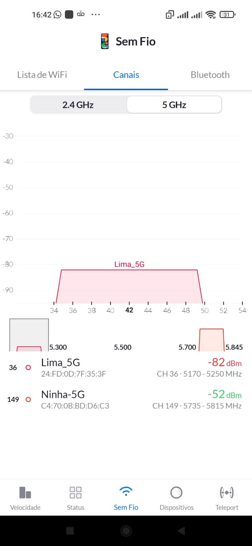Open the Dispositivos circle icon
This screenshot has height=546, width=252.
click(x=176, y=492)
